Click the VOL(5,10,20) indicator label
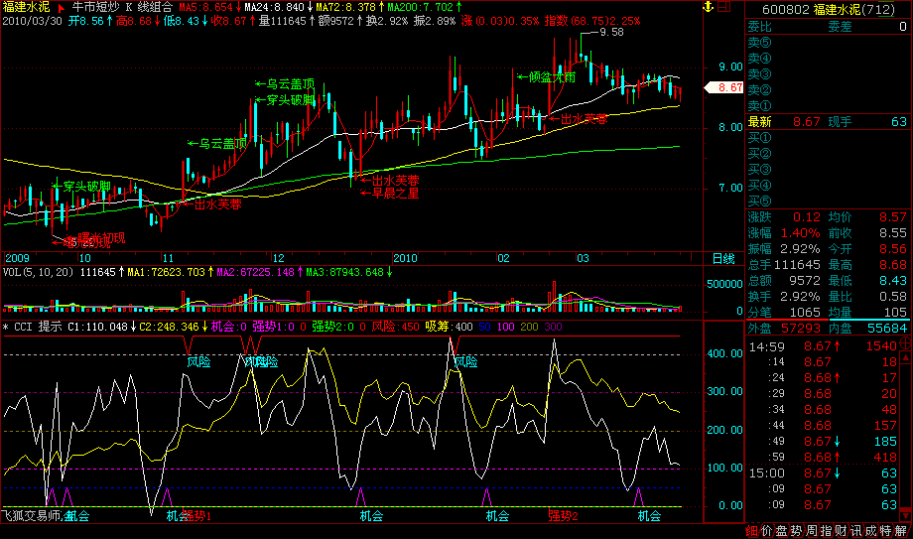Viewport: 913px width, 539px height. coord(38,271)
